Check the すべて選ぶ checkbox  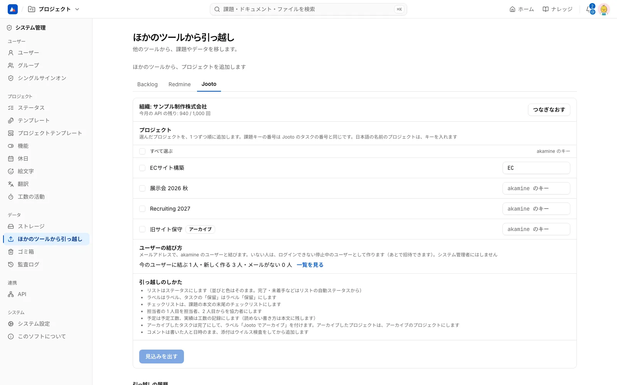[x=142, y=151]
